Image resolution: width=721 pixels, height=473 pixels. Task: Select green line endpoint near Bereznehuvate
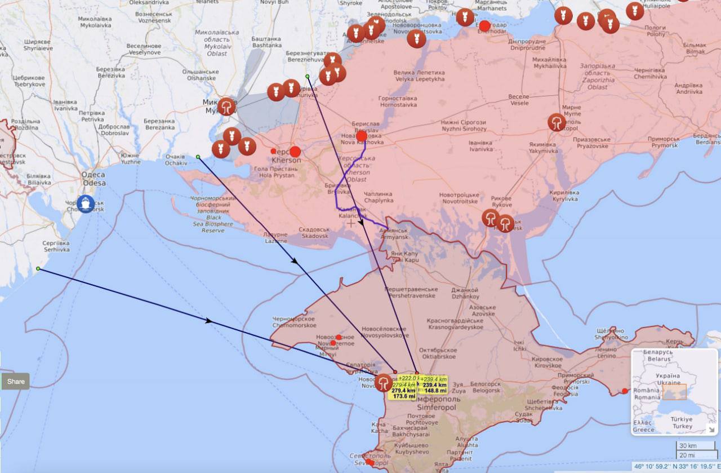pos(307,76)
